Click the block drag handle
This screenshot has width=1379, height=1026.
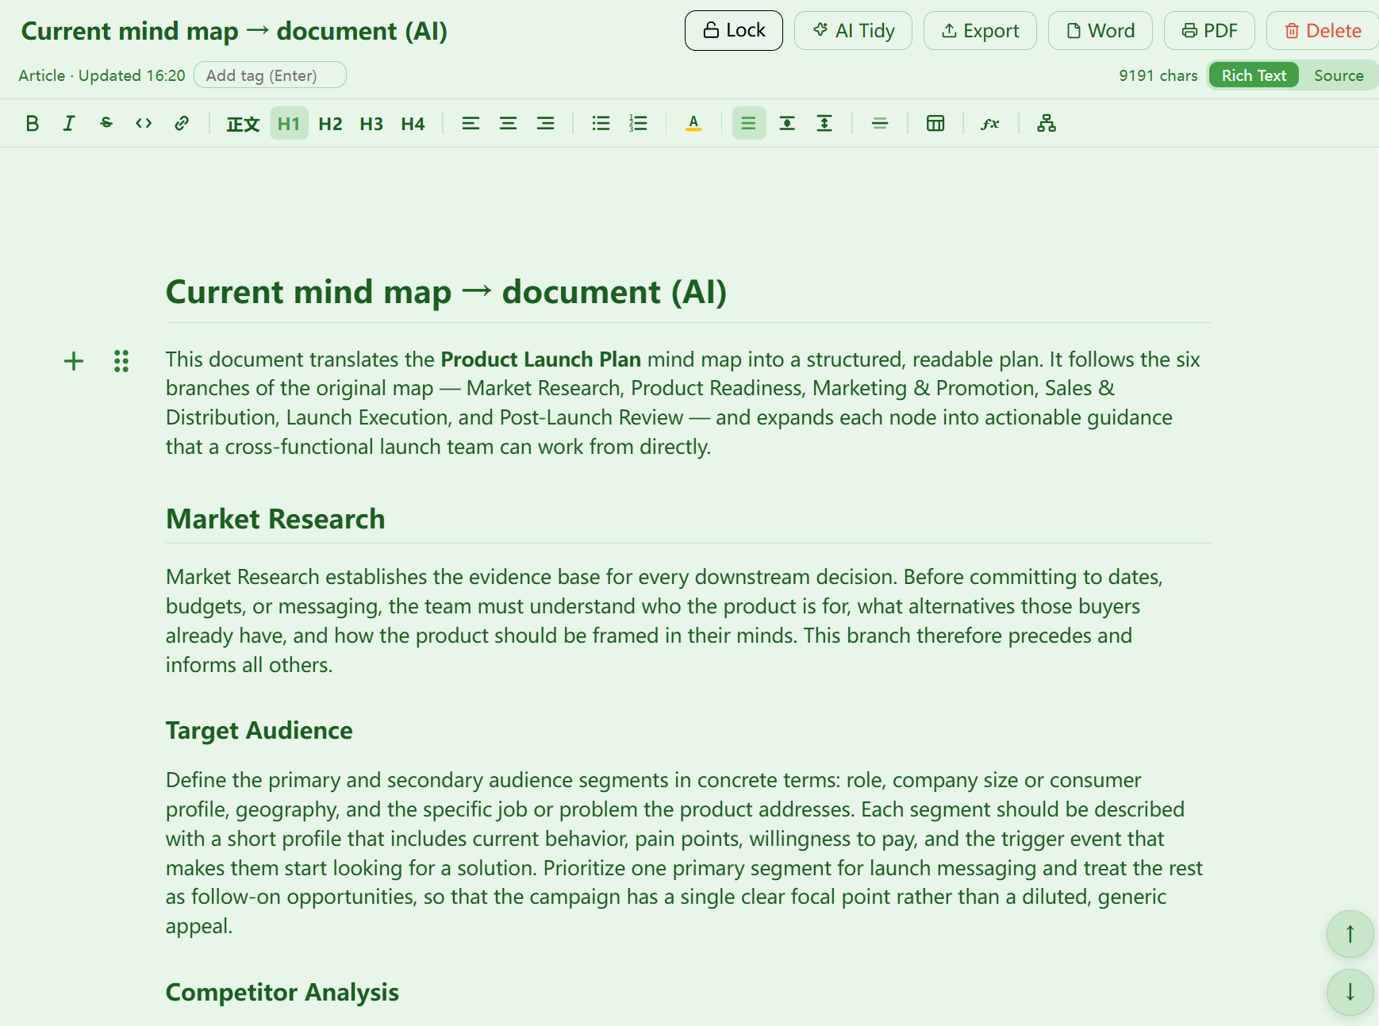tap(121, 361)
